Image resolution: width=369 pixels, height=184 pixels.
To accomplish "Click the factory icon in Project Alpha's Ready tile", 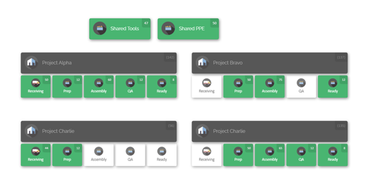I will point(162,83).
